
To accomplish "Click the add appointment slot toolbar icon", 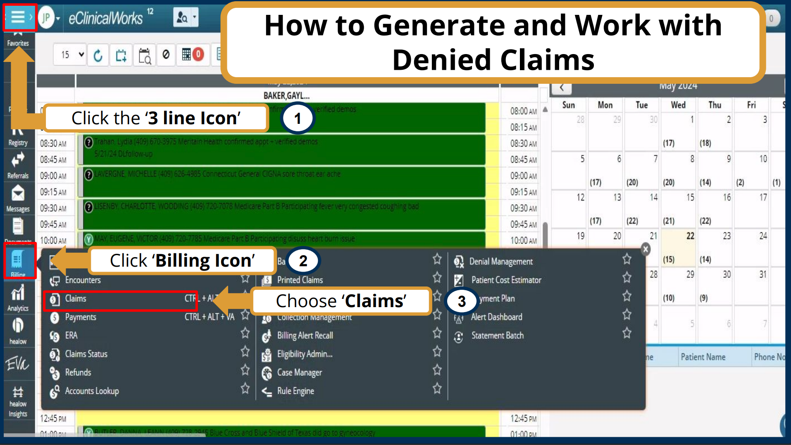I will [121, 55].
